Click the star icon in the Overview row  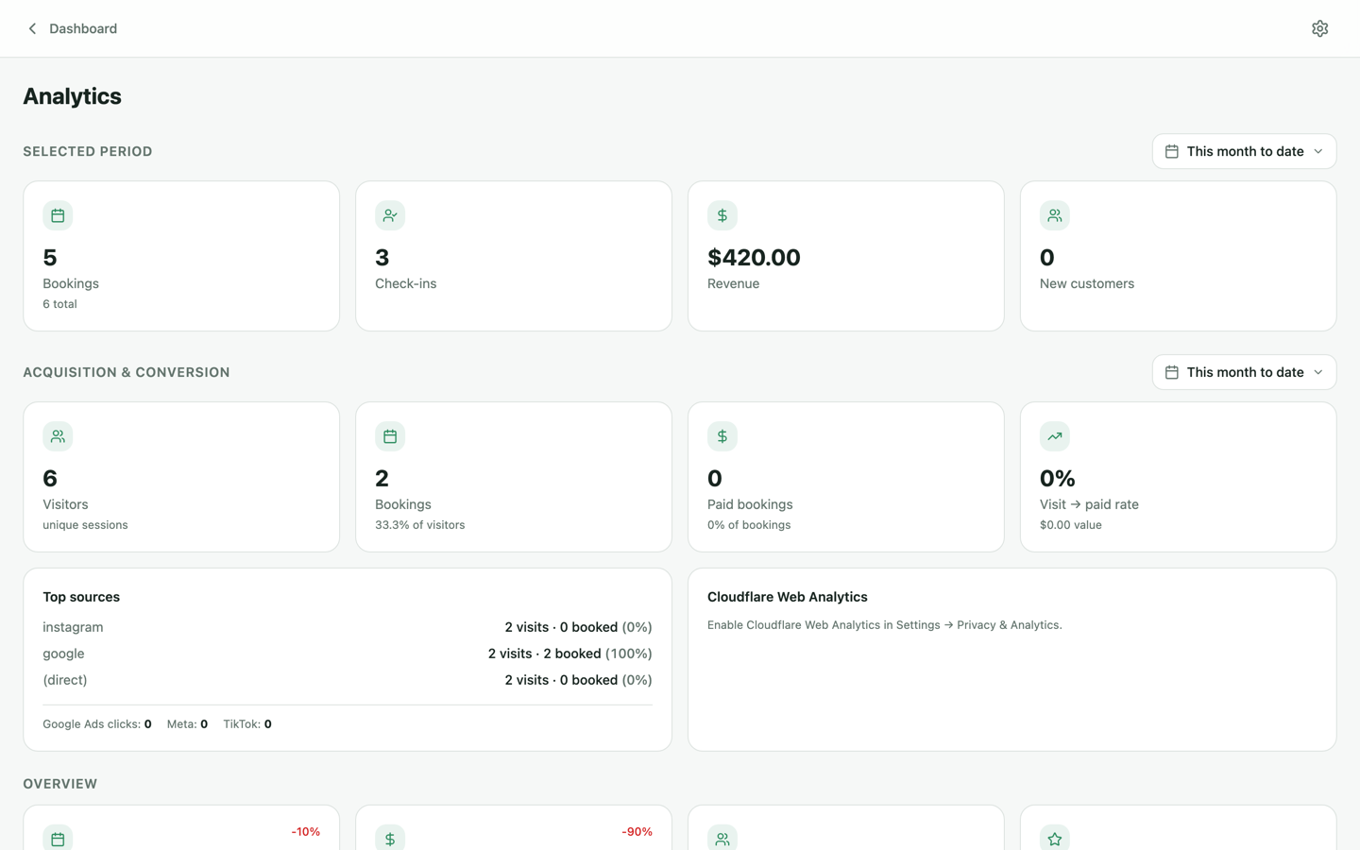pyautogui.click(x=1055, y=838)
